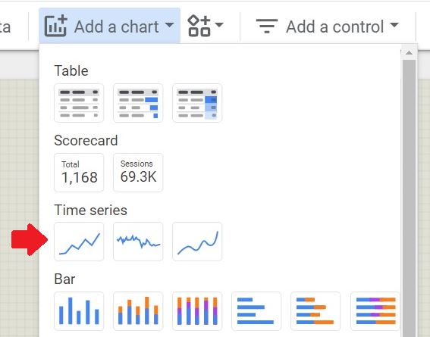Insert the Total 1,168 scorecard
Image resolution: width=430 pixels, height=337 pixels.
coord(79,173)
